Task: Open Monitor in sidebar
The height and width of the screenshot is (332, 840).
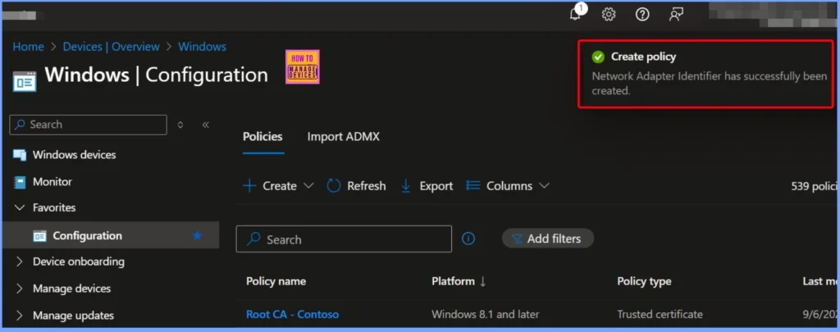Action: tap(52, 182)
